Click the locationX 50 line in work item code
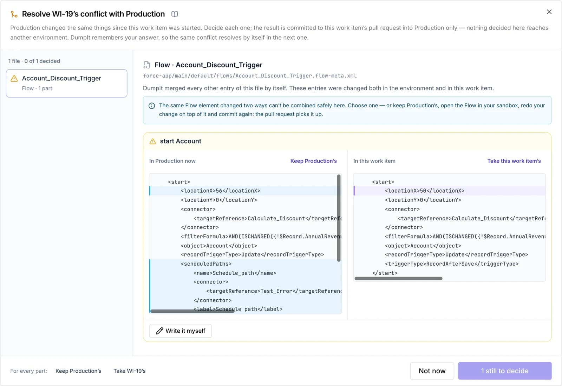 (449, 191)
